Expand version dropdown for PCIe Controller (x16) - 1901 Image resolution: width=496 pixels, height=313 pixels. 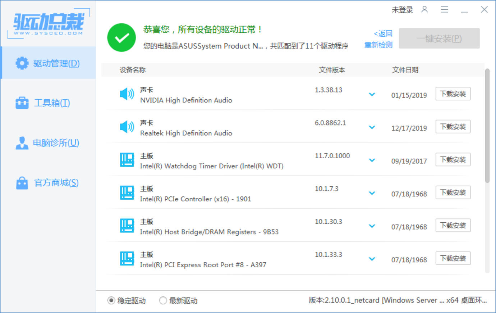[372, 193]
